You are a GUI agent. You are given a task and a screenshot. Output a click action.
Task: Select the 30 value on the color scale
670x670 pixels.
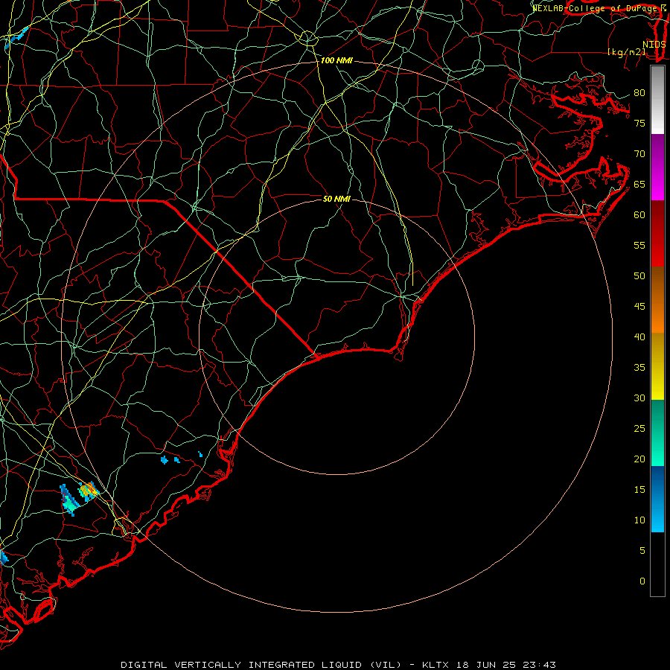(x=639, y=398)
